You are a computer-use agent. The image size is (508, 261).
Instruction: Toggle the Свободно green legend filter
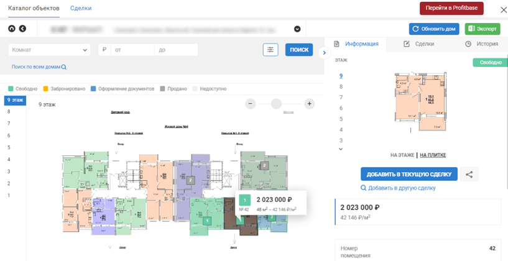coord(22,89)
